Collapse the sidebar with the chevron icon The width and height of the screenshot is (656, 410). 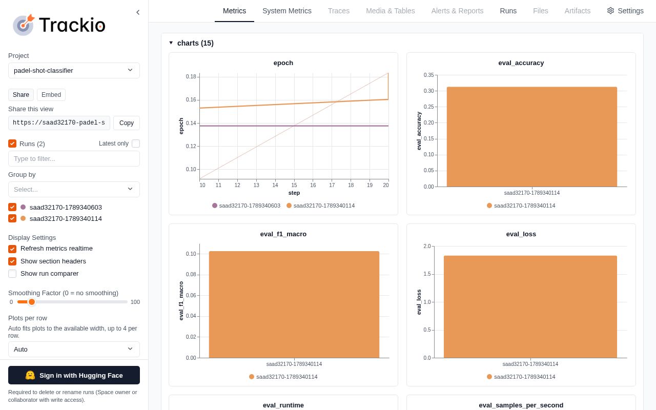pos(138,12)
